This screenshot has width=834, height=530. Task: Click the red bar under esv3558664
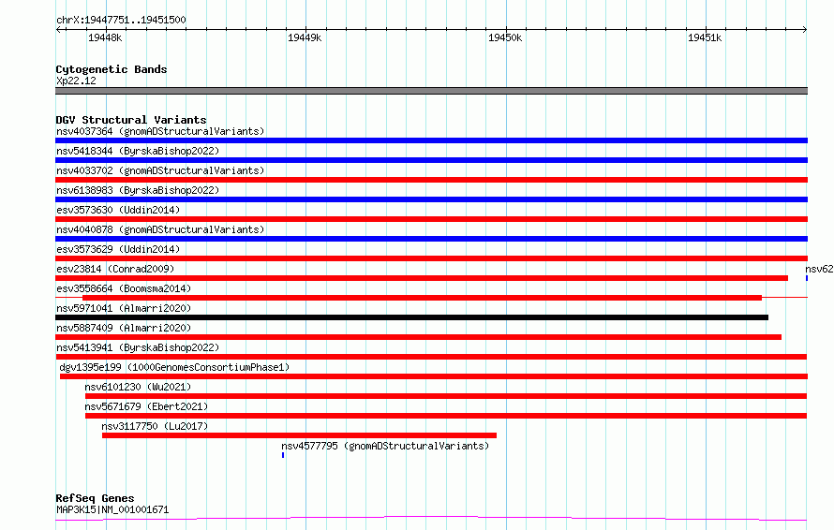point(423,298)
